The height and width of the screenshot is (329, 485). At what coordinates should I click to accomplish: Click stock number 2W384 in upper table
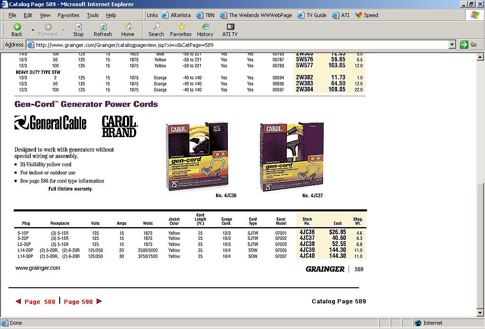click(x=305, y=90)
